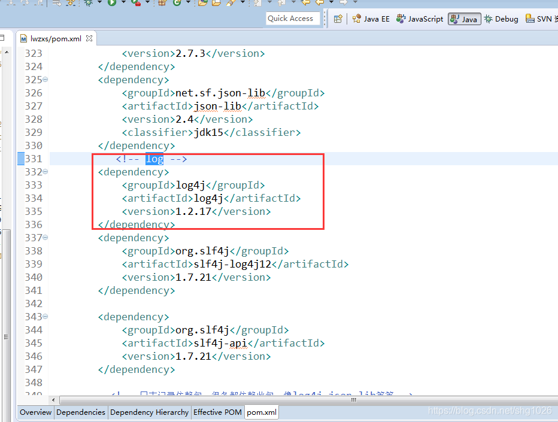Click the green New Java Class icon
Image resolution: width=558 pixels, height=422 pixels.
[177, 3]
